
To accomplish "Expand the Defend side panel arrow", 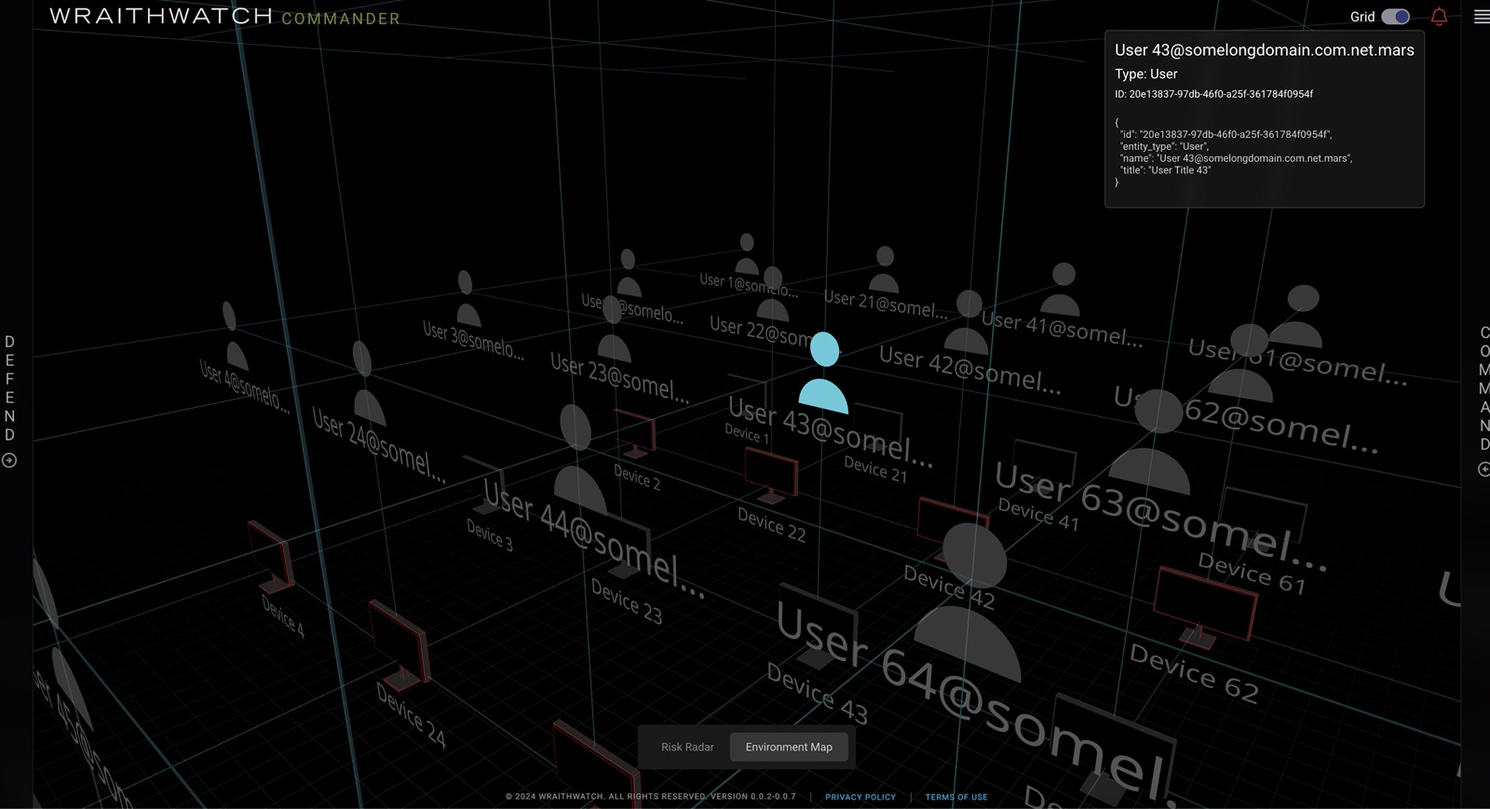I will (x=9, y=460).
